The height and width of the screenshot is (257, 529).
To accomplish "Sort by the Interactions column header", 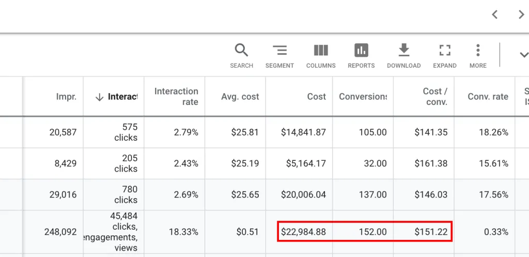I will pyautogui.click(x=117, y=97).
